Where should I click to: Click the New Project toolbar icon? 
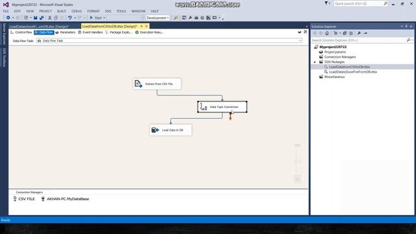tap(26, 18)
